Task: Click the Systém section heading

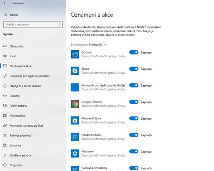Action: point(8,34)
